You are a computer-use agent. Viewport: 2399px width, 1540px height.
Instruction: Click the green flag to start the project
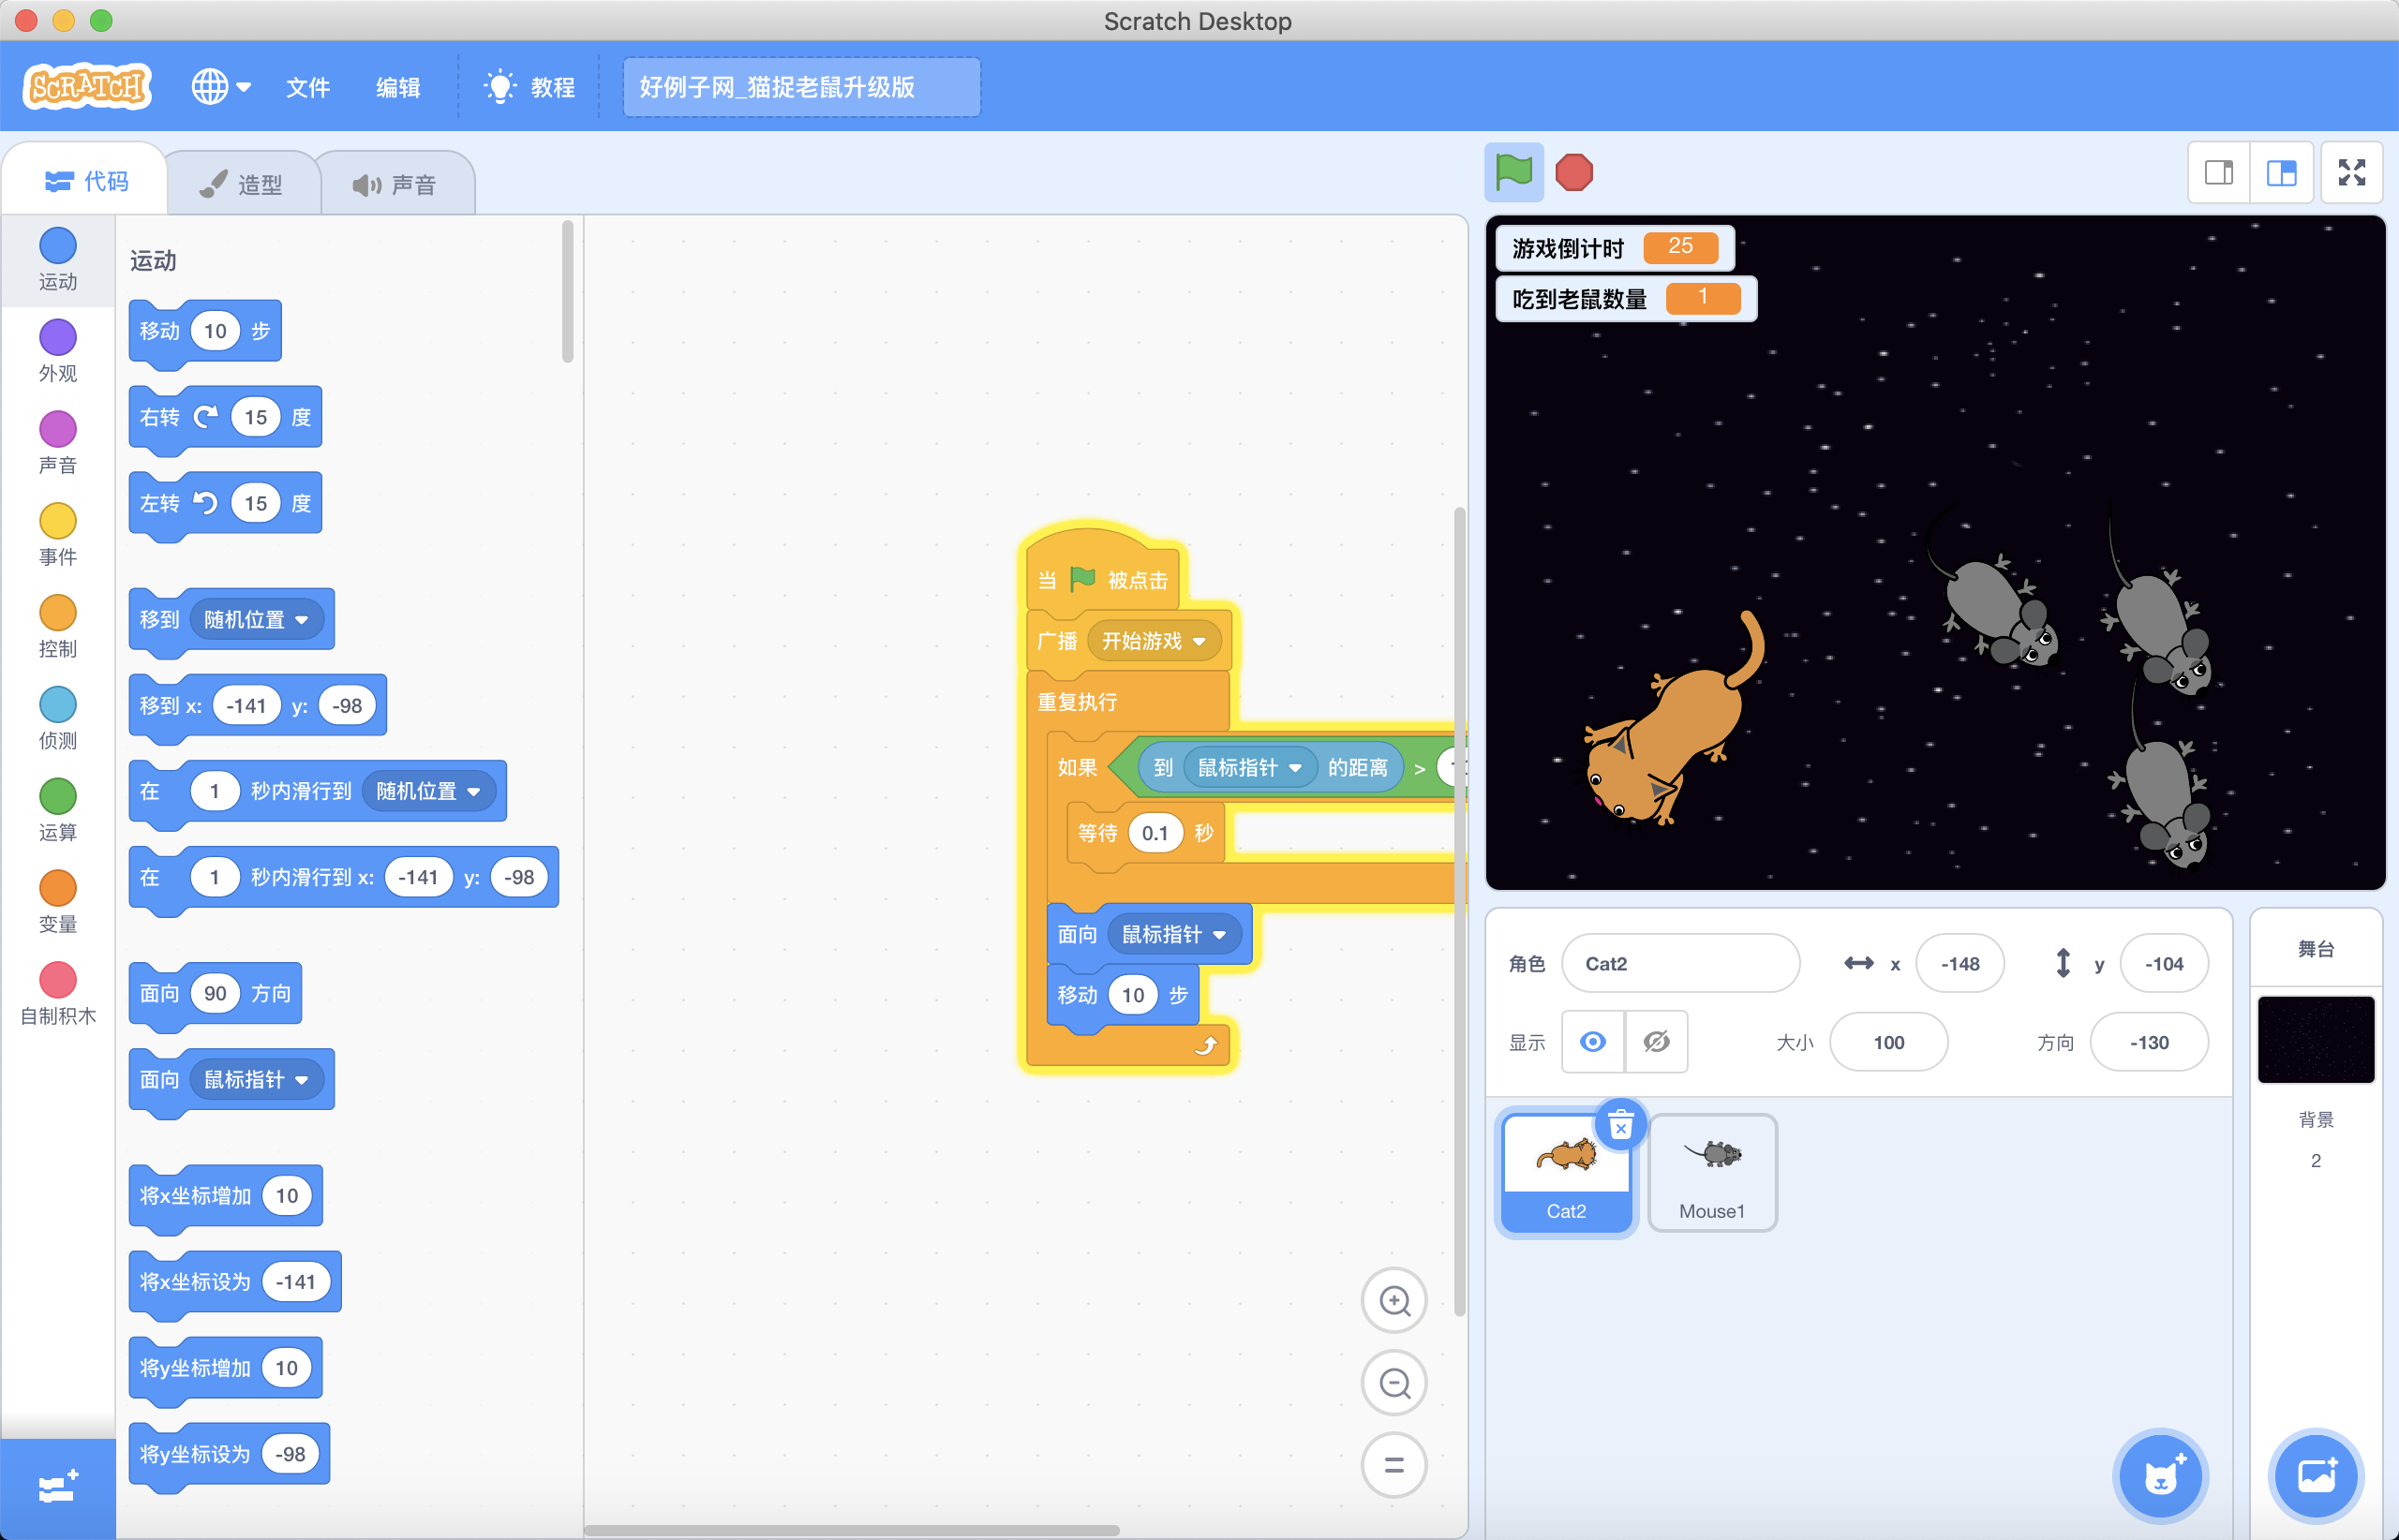tap(1512, 172)
